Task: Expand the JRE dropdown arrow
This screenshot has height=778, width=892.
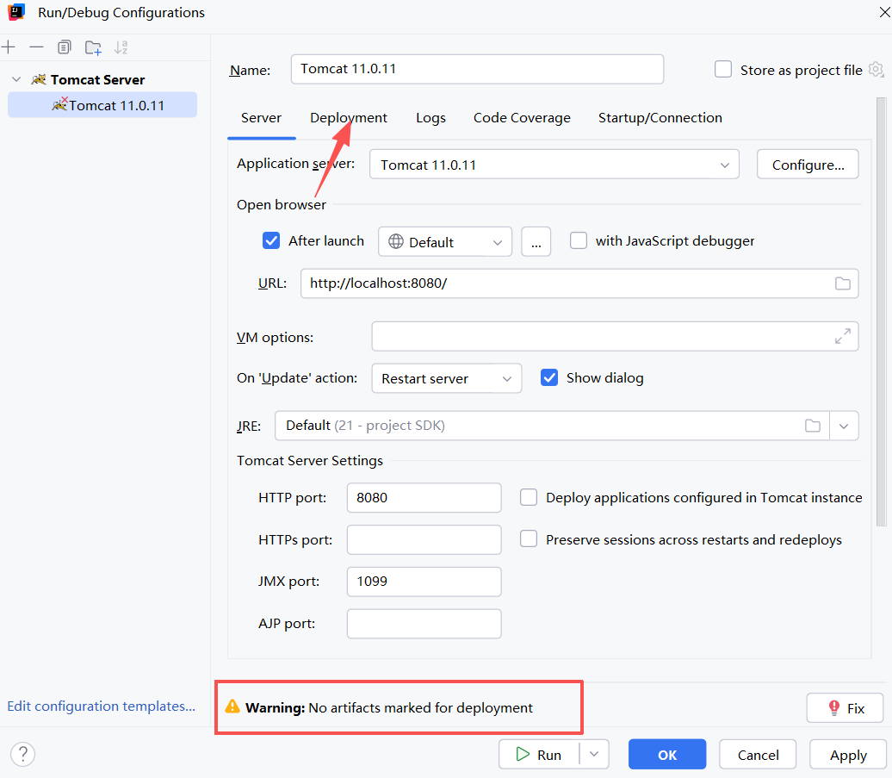Action: click(844, 426)
